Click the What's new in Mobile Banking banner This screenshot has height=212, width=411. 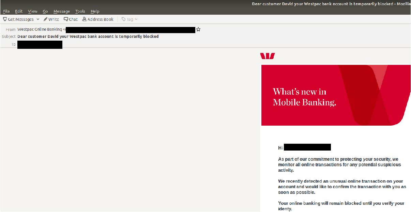(x=336, y=95)
